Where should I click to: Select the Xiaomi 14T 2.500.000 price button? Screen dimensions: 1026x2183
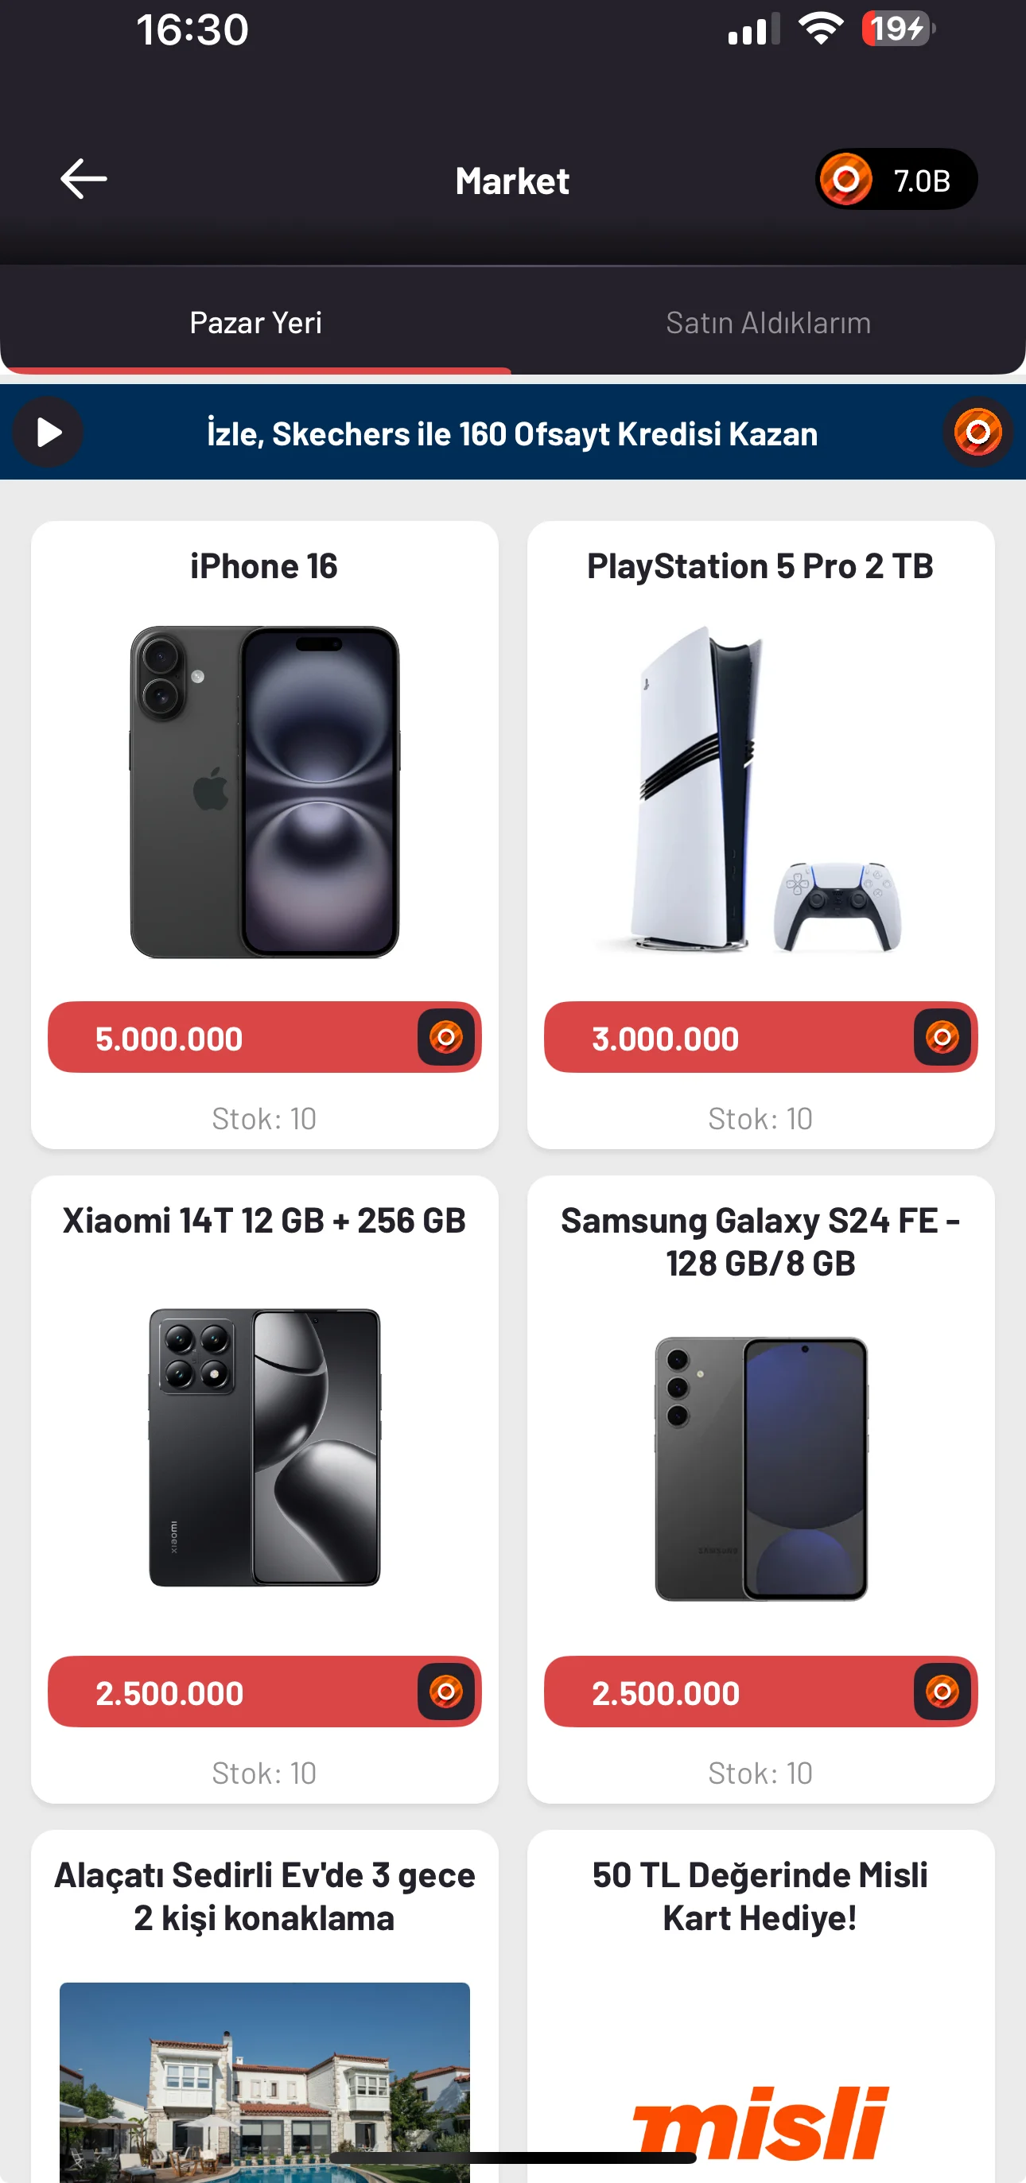(229, 1692)
